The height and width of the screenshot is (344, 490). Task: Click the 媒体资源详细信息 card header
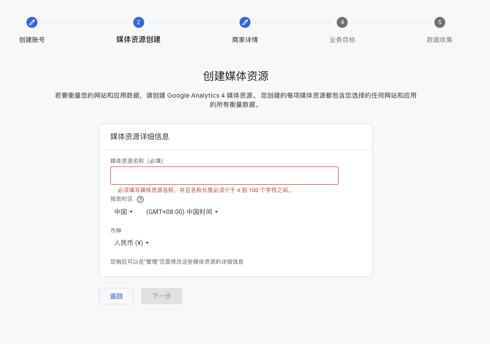(140, 136)
